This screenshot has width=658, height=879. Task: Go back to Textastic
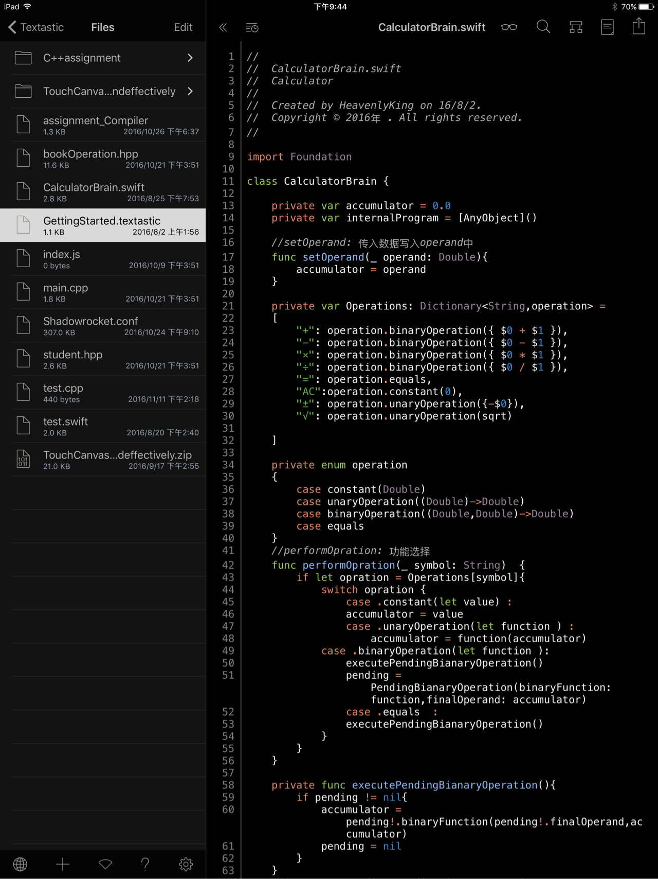coord(36,27)
